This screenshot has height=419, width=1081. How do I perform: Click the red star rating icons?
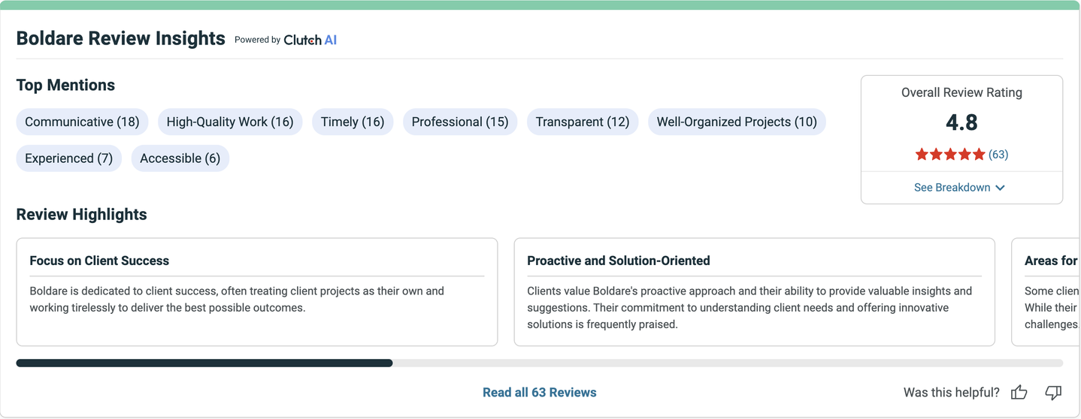coord(950,155)
